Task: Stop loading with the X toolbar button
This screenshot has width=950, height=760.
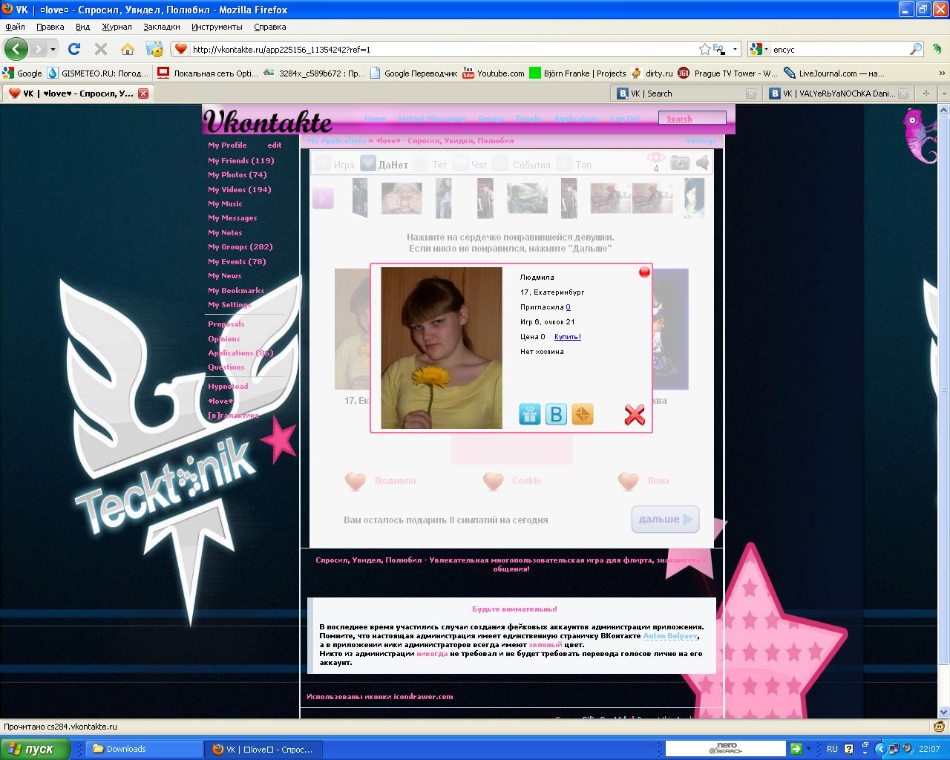Action: coord(101,49)
